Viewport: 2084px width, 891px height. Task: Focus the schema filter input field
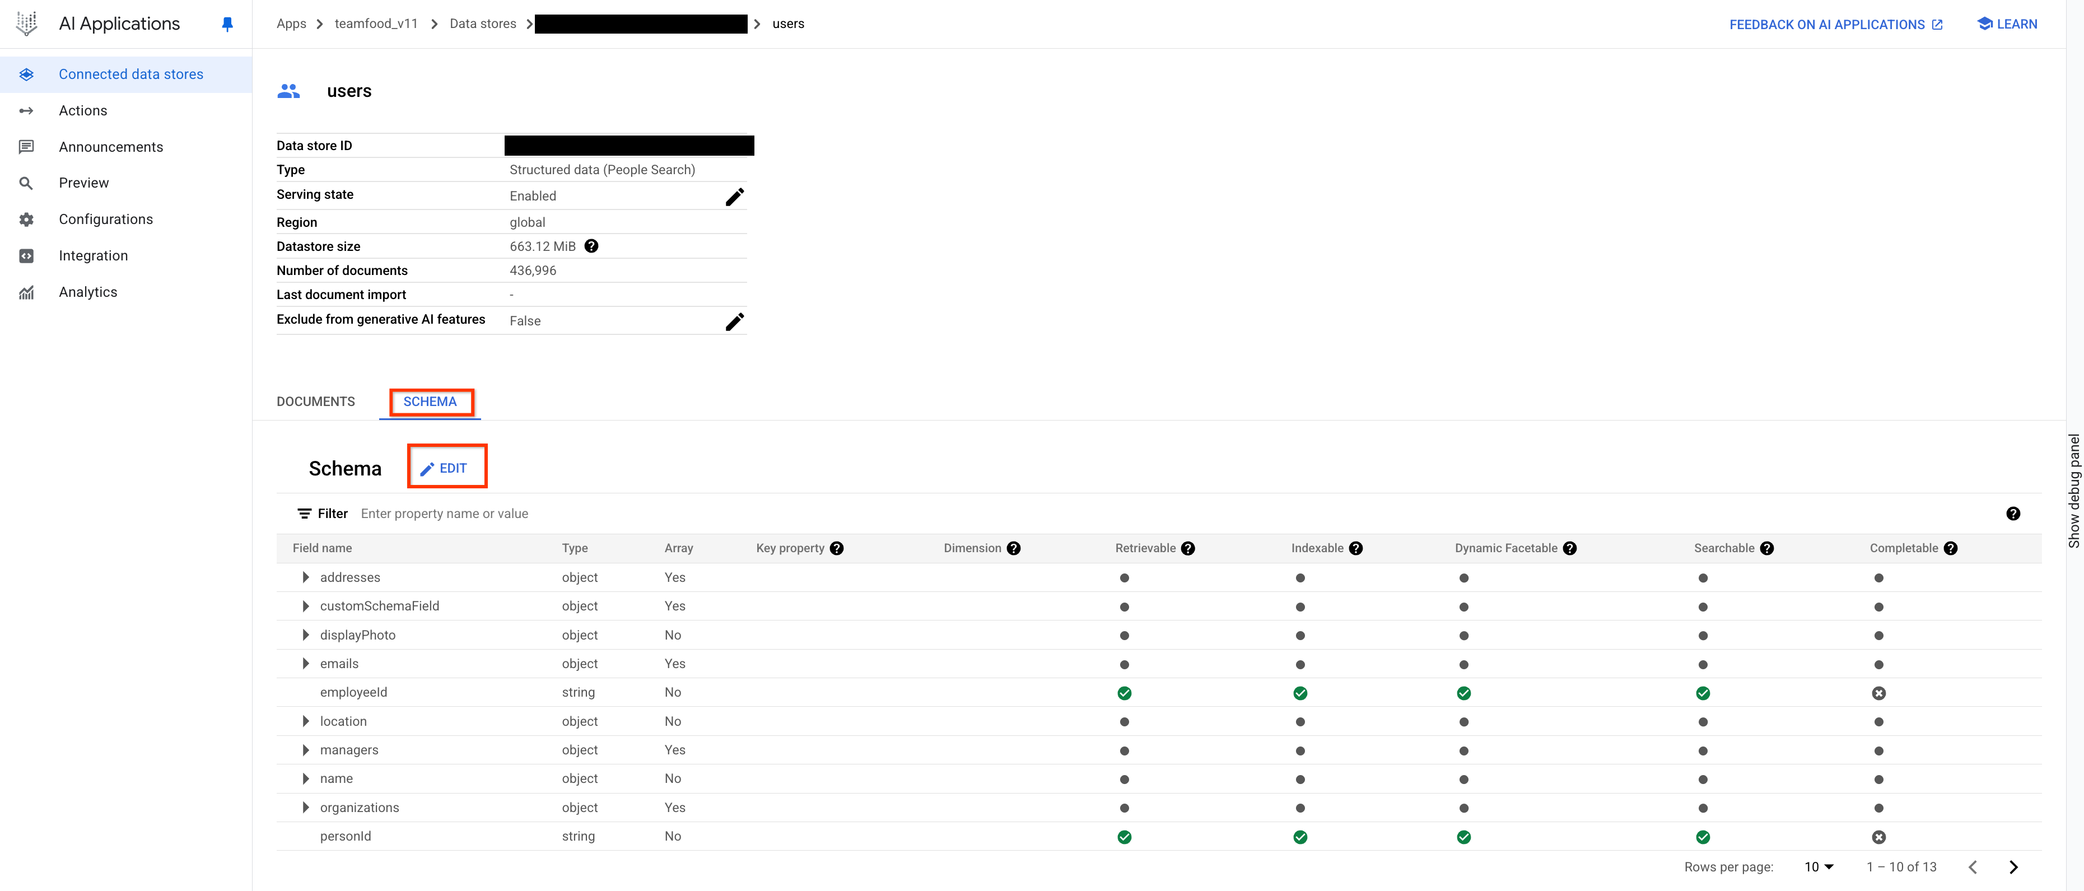click(x=1173, y=514)
